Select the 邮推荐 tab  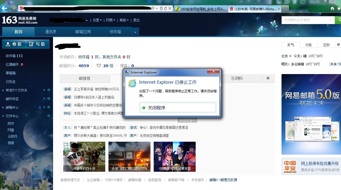coord(85,78)
